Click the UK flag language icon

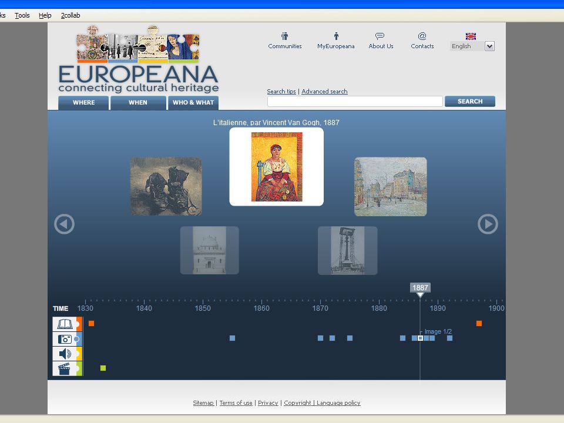471,36
